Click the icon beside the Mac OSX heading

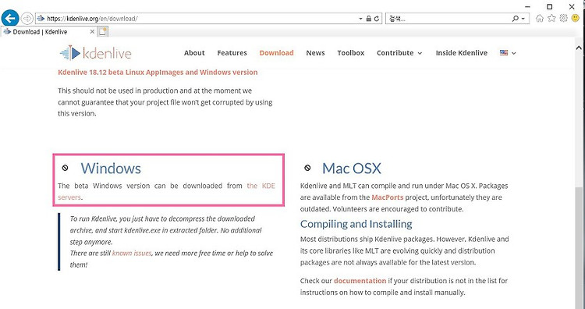coord(307,168)
